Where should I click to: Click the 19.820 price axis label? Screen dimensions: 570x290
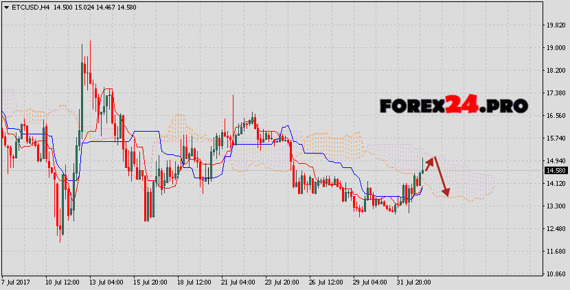[555, 25]
